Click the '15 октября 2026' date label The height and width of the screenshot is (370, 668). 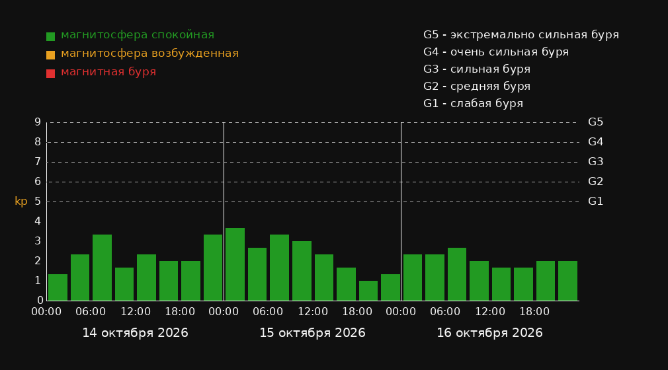(312, 333)
